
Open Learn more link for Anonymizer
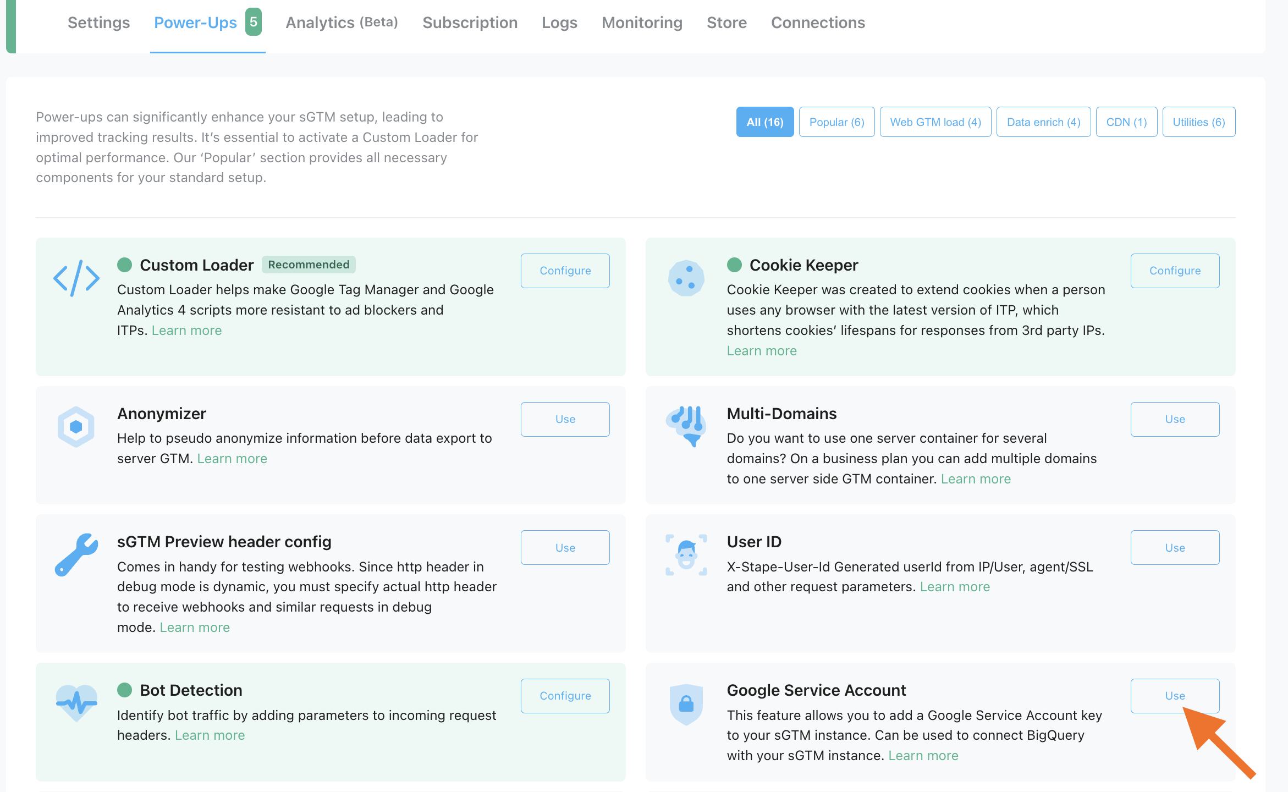pyautogui.click(x=232, y=459)
